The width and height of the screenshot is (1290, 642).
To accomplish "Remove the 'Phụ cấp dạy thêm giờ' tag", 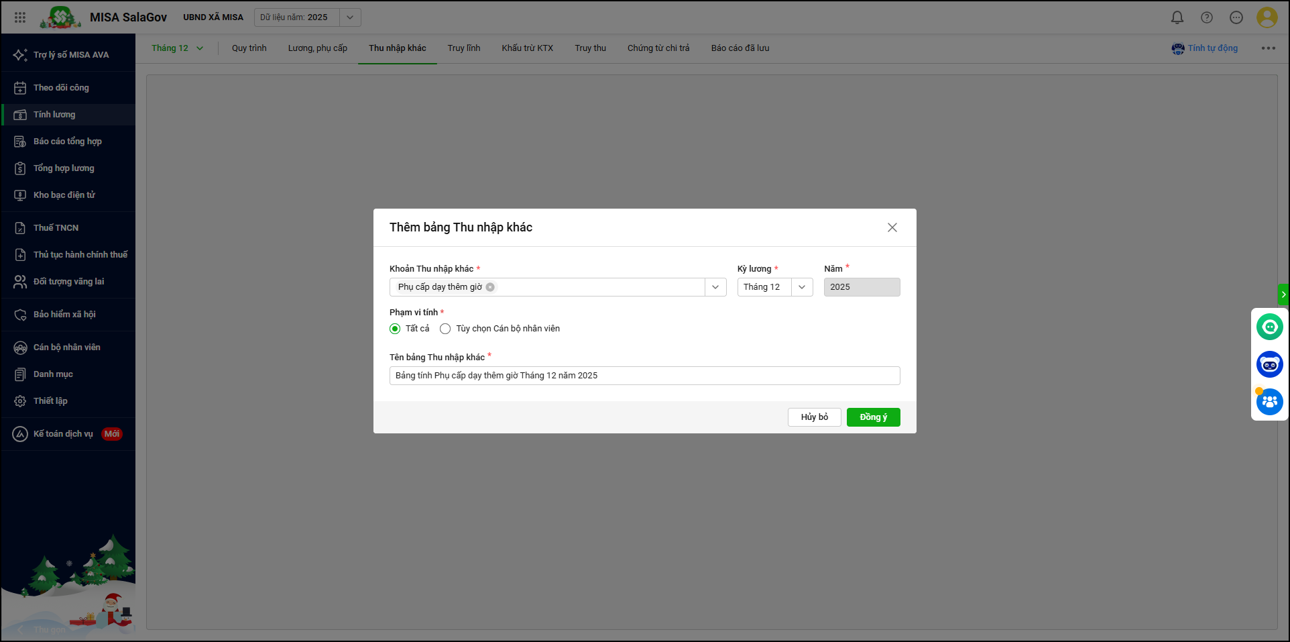I will point(490,287).
